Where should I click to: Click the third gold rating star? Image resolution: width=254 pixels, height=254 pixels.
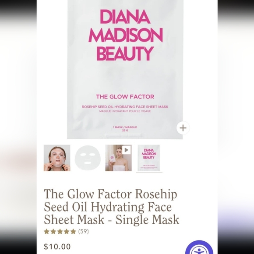point(60,232)
